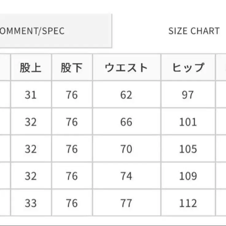Click the waist value 62 cell
The image size is (226, 226).
[126, 95]
